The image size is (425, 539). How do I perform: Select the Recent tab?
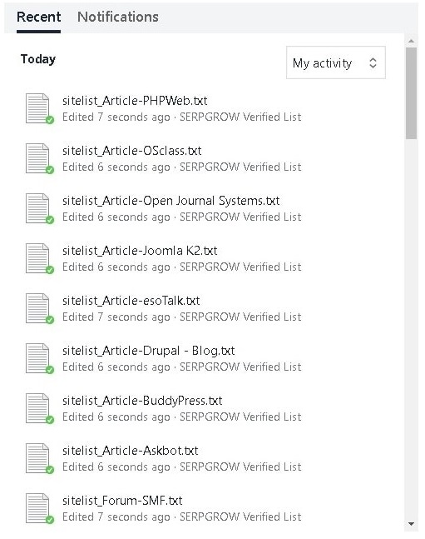[x=39, y=17]
